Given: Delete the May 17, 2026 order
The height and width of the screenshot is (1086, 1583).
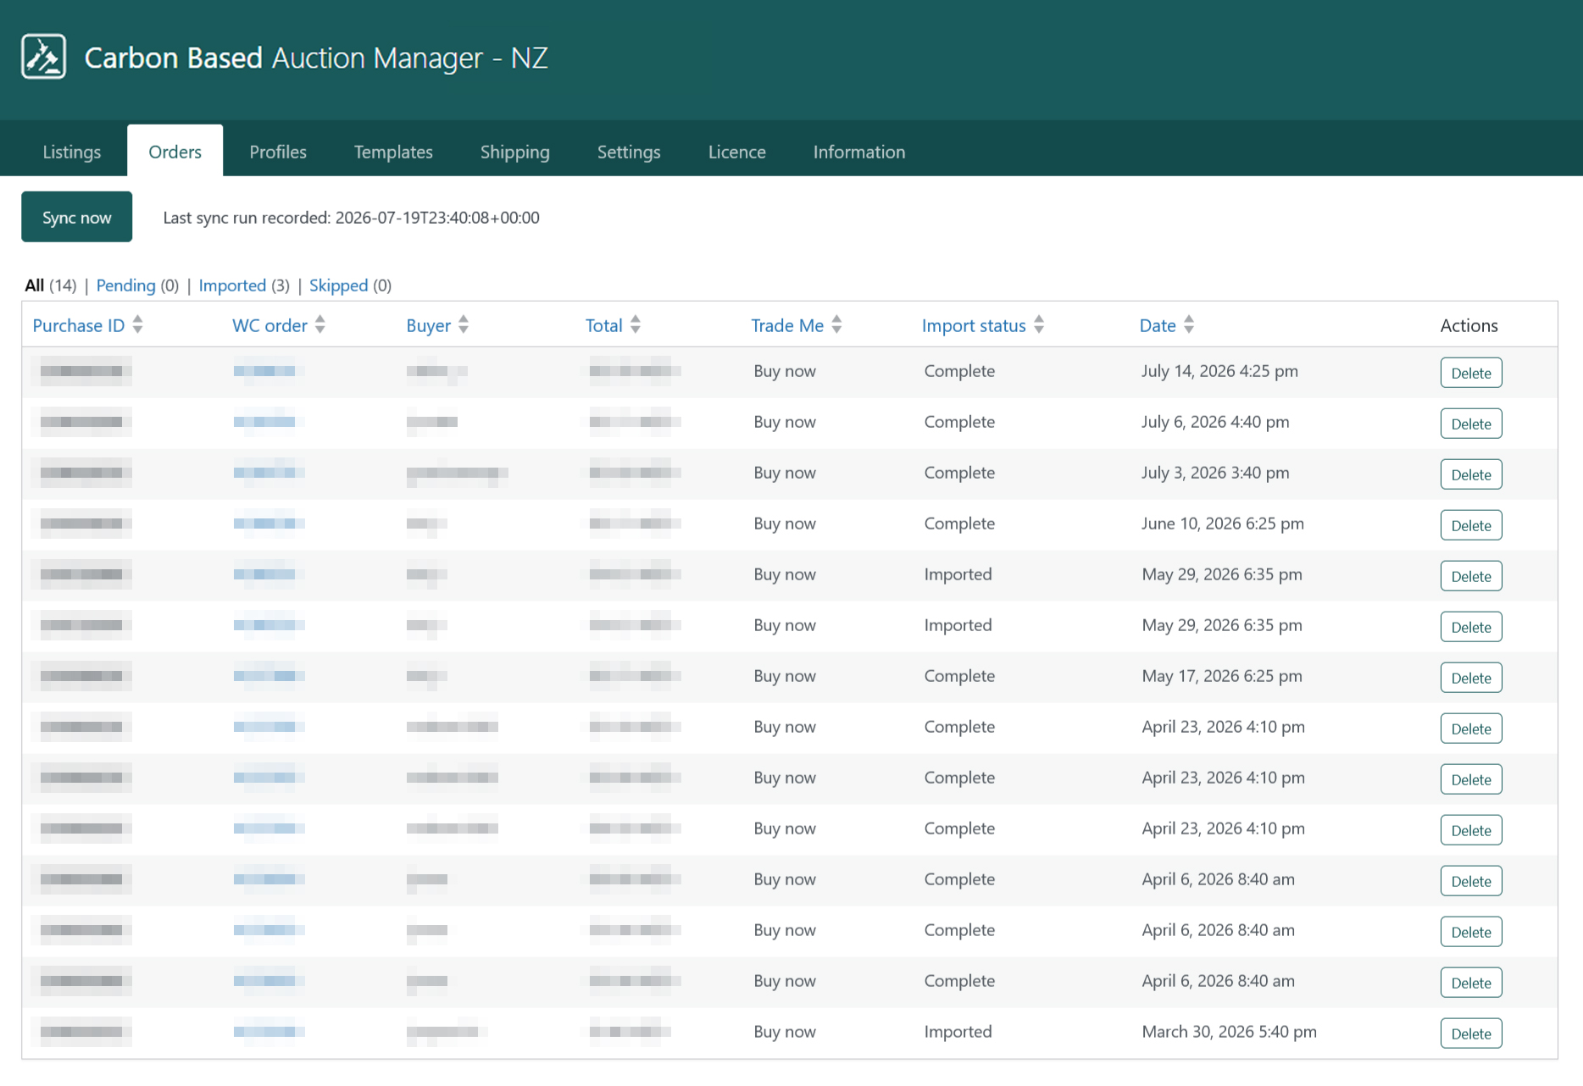Looking at the screenshot, I should (1471, 678).
